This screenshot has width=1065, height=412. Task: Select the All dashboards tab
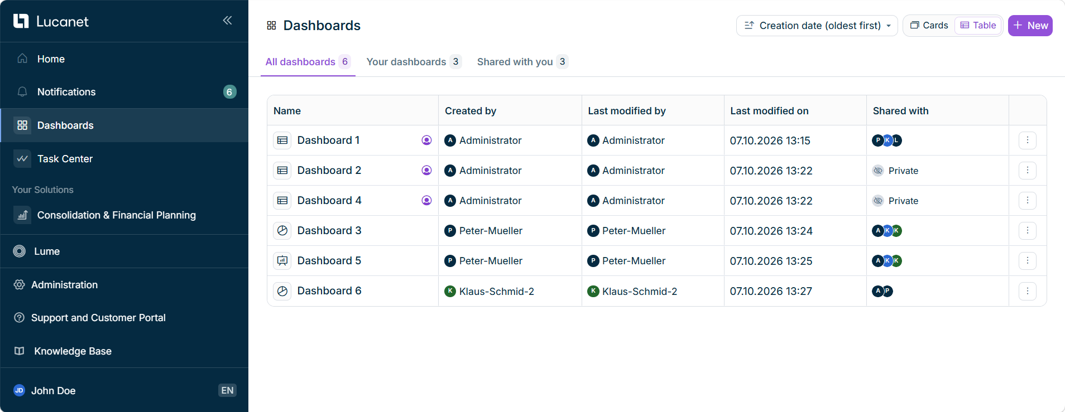click(308, 62)
